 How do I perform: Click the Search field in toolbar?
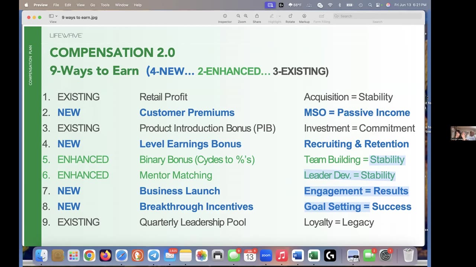(x=377, y=16)
